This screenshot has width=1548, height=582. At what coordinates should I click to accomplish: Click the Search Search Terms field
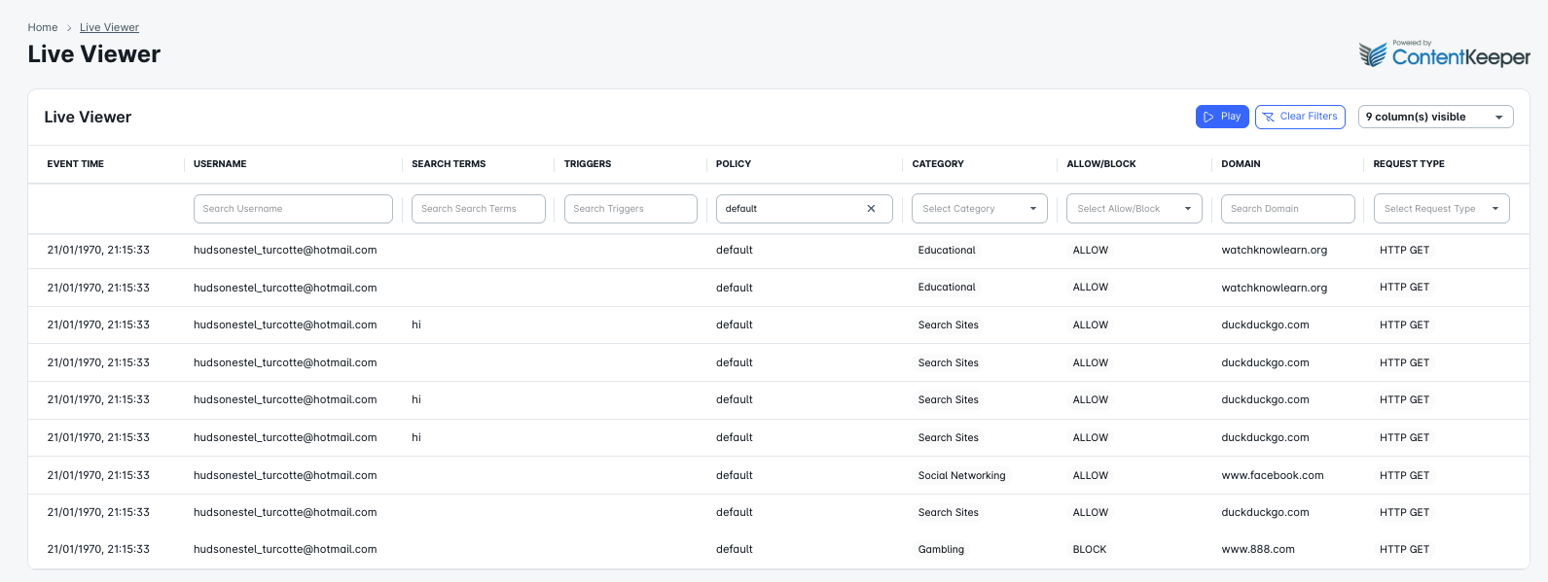click(478, 209)
